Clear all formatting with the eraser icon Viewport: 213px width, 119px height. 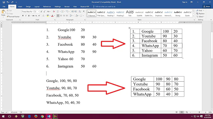point(54,11)
